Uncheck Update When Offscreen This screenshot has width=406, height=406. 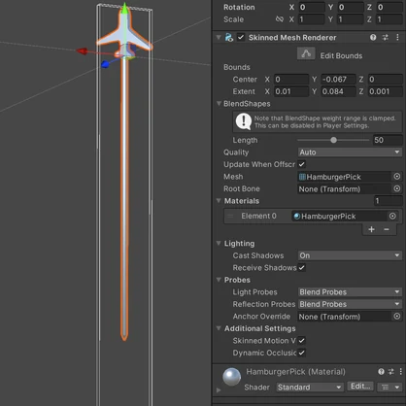302,164
